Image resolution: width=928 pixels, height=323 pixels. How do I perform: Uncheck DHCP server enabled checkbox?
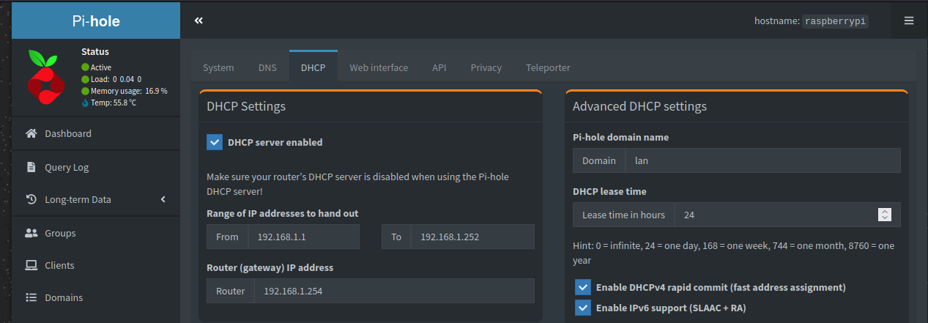coord(215,142)
